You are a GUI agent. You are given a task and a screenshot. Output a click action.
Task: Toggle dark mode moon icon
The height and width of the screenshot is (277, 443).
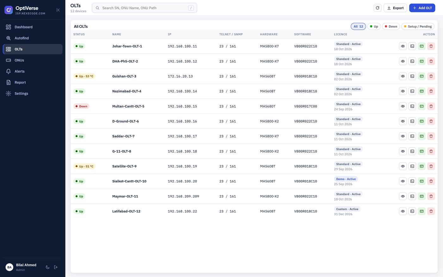click(x=47, y=267)
